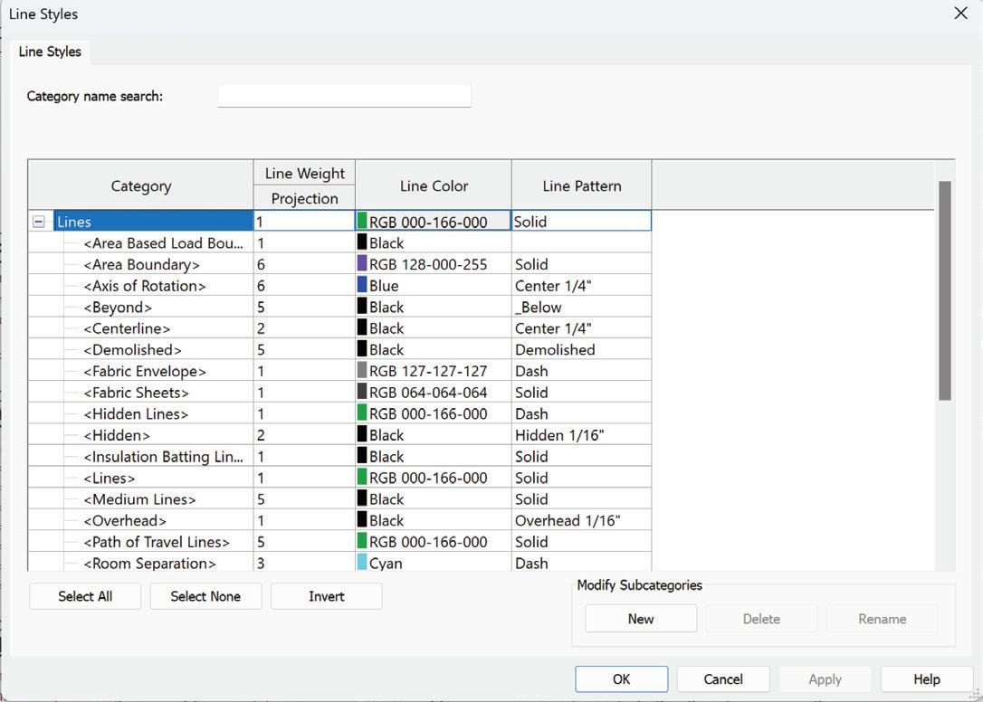Open Dash pattern for Fabric Envelope
Image resolution: width=983 pixels, height=702 pixels.
[581, 370]
